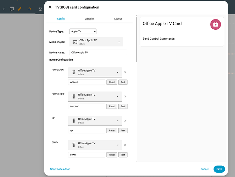Click the remote icon in the POWER_ON entity
Viewport: 235px width, 177px height.
[74, 72]
